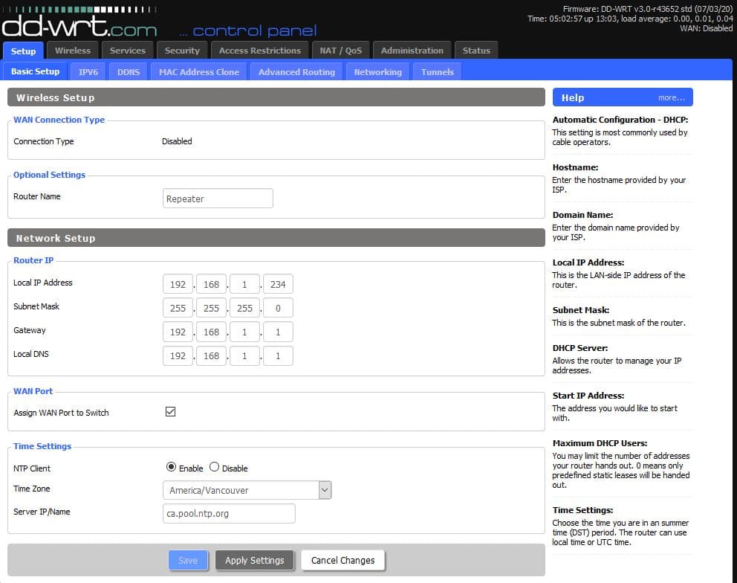The height and width of the screenshot is (583, 737).
Task: Switch to the Tunnels sub-tab
Action: point(437,72)
